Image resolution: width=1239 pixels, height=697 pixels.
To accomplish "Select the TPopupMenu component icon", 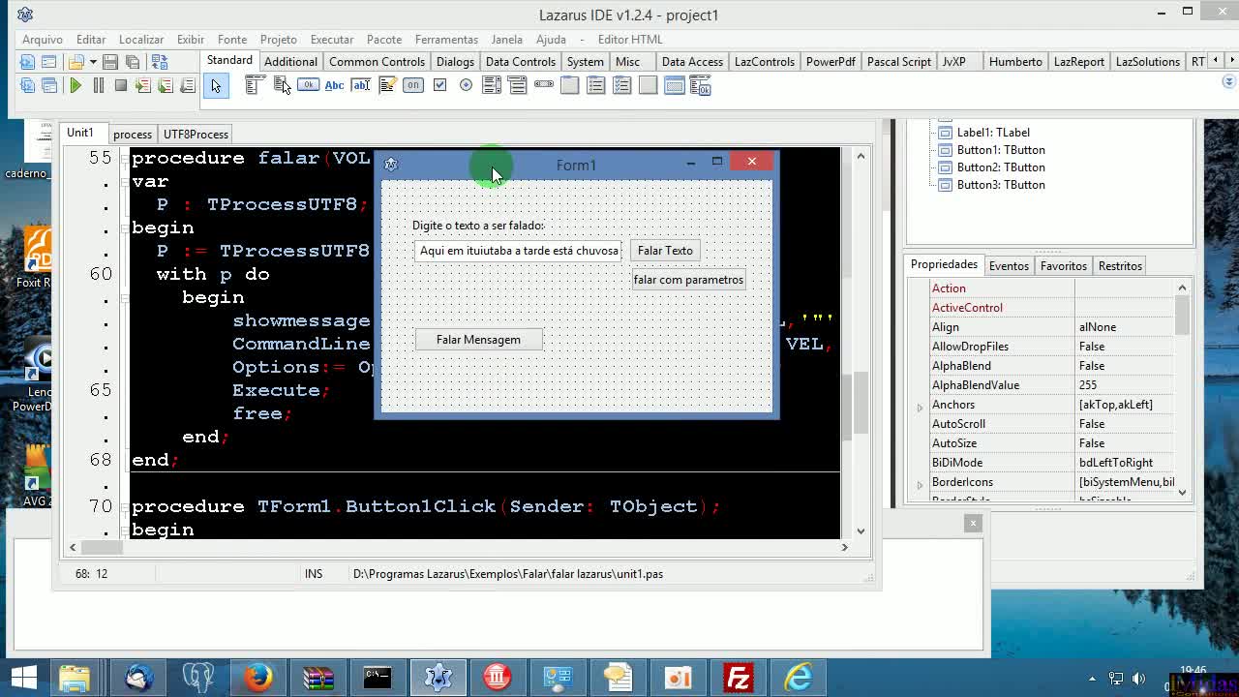I will (x=282, y=85).
